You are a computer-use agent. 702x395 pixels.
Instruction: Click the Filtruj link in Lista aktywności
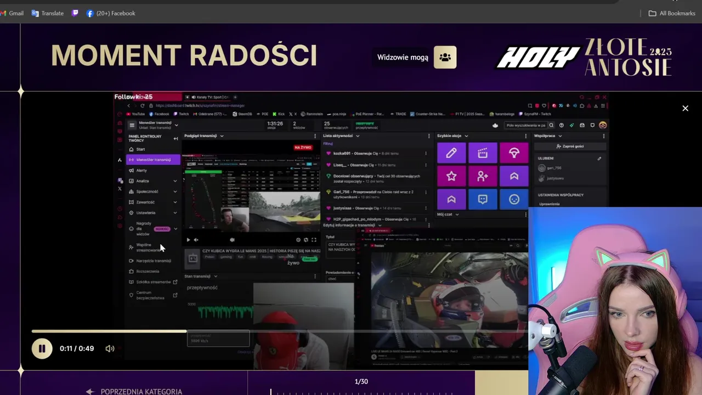pos(328,144)
